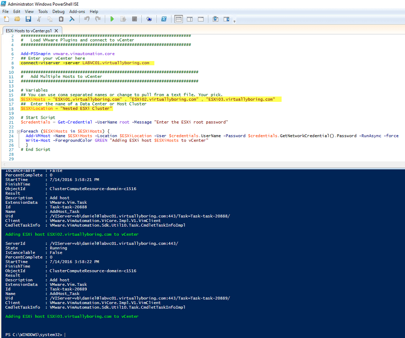Viewport: 405px width, 338px height.
Task: Save the script using the floppy disk icon
Action: click(x=28, y=19)
